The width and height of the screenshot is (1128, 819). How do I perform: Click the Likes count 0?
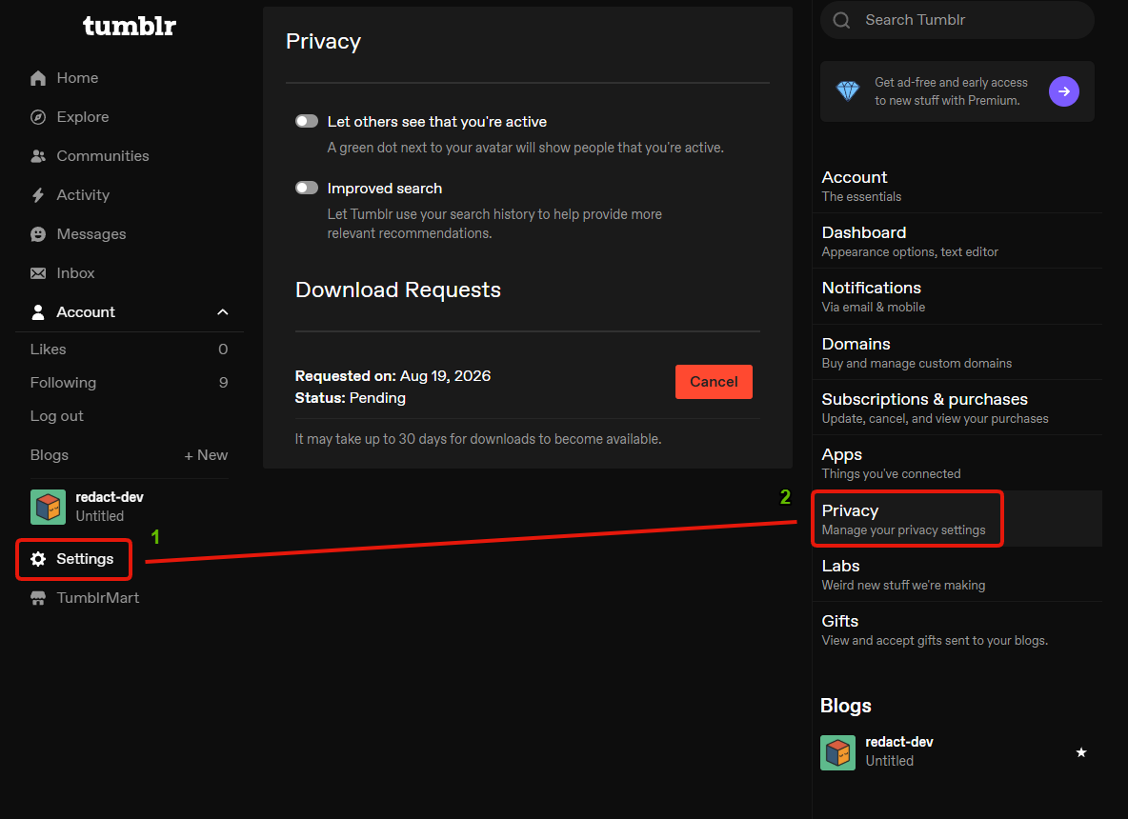223,349
